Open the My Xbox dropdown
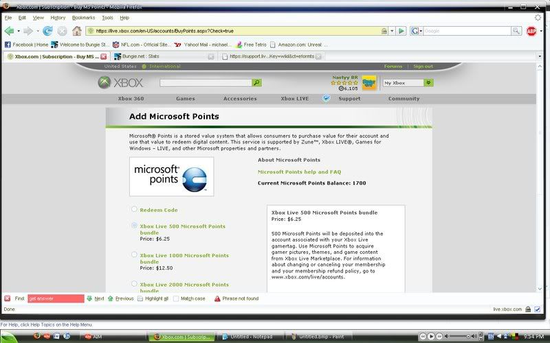This screenshot has height=343, width=550. (x=429, y=83)
